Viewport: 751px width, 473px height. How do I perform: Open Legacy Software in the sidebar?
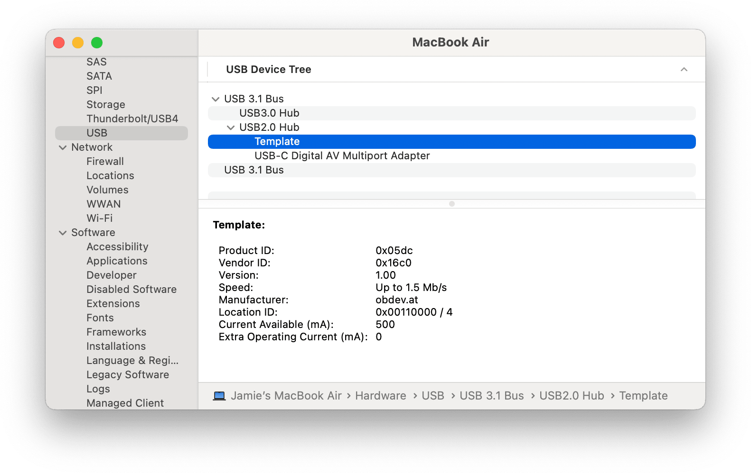(128, 375)
